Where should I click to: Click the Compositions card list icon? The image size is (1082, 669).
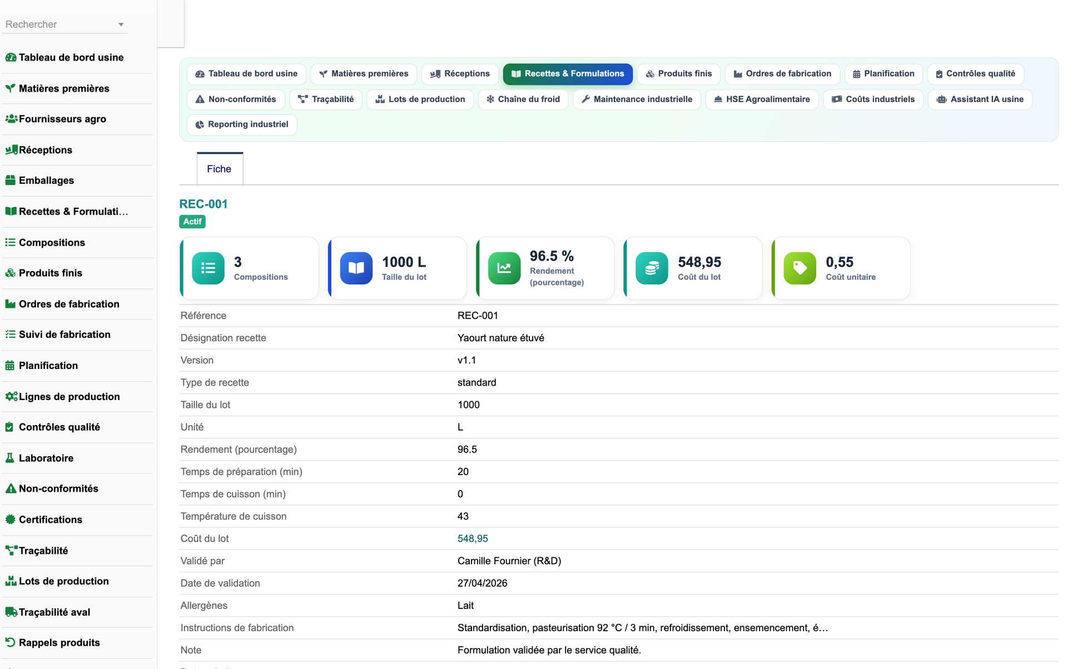(x=209, y=268)
